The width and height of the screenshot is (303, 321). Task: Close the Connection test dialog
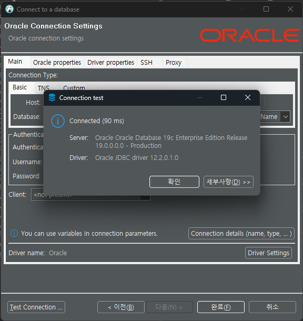pos(248,97)
